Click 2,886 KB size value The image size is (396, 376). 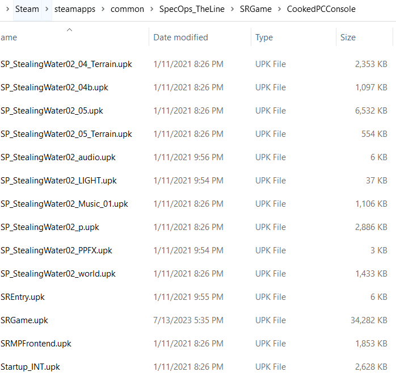pos(371,227)
